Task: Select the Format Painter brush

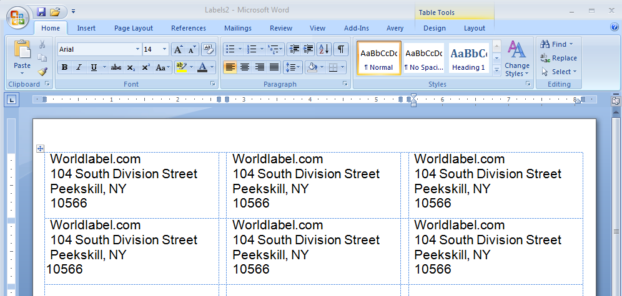Action: [x=42, y=72]
